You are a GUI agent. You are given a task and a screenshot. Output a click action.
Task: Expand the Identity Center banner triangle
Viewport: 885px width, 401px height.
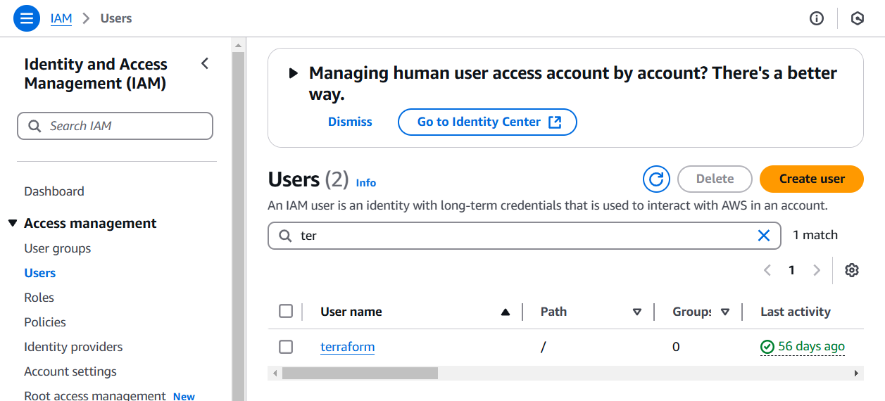click(x=294, y=73)
